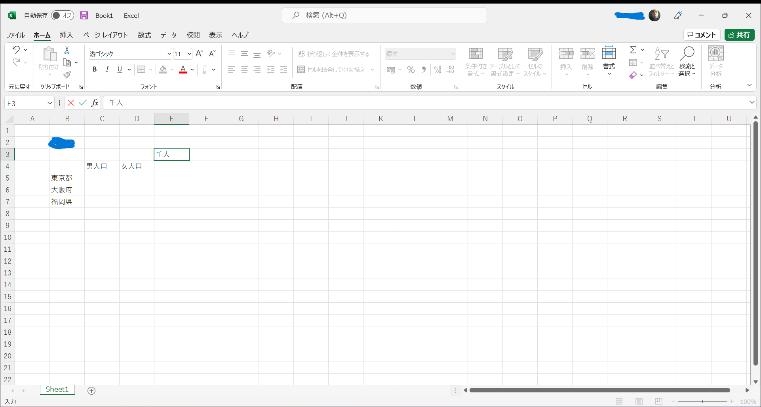Click the Undo arrow icon
The image size is (761, 407).
[16, 50]
